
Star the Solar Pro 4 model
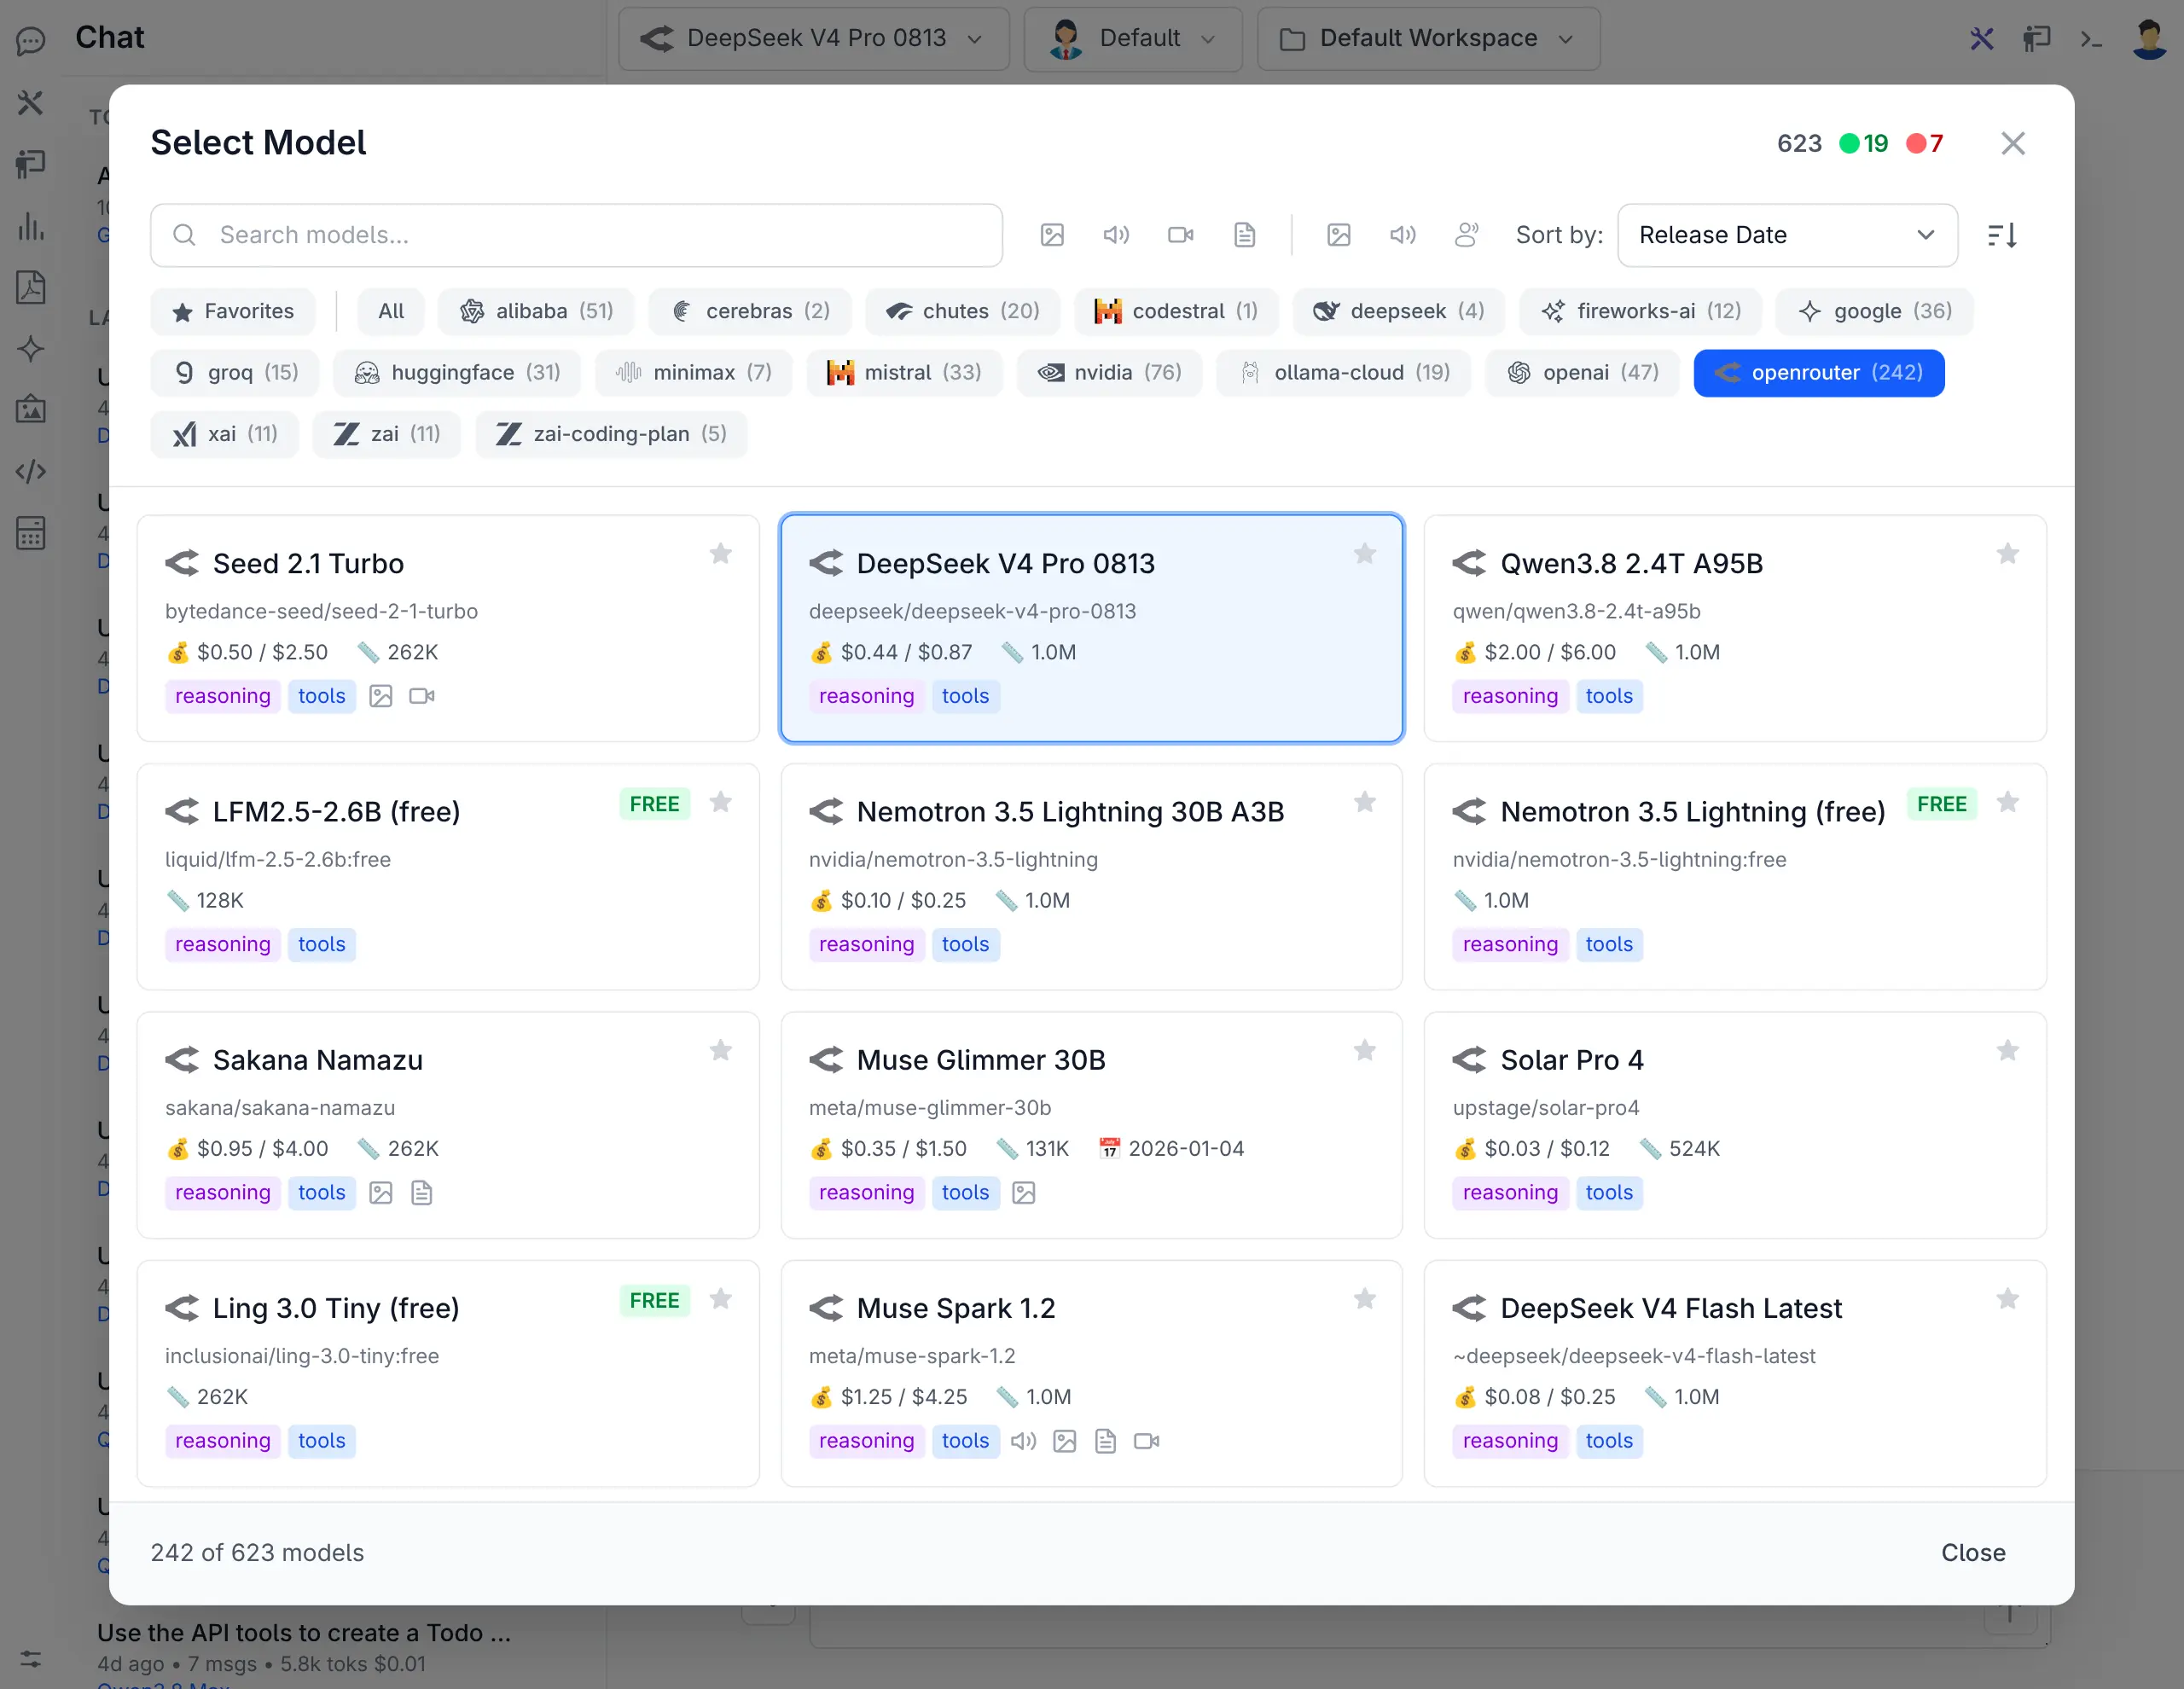[x=2007, y=1050]
